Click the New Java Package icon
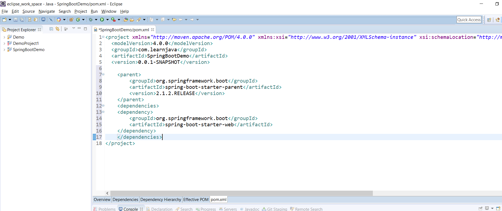 pos(71,20)
